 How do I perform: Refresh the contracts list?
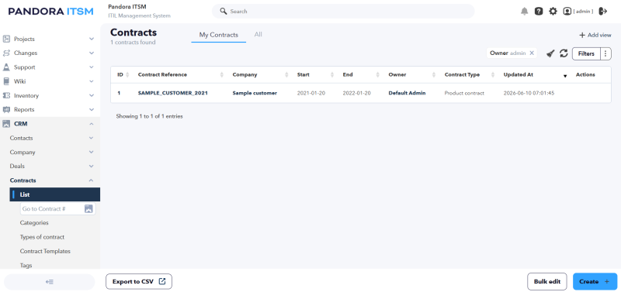564,53
